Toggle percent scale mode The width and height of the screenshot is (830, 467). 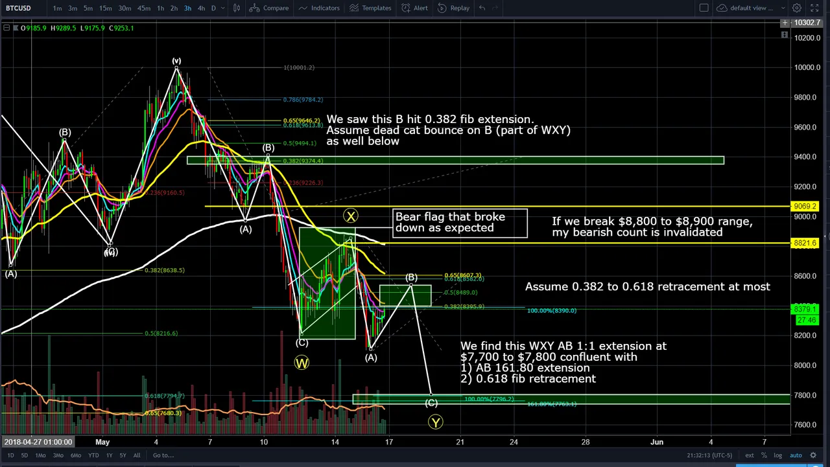click(764, 455)
